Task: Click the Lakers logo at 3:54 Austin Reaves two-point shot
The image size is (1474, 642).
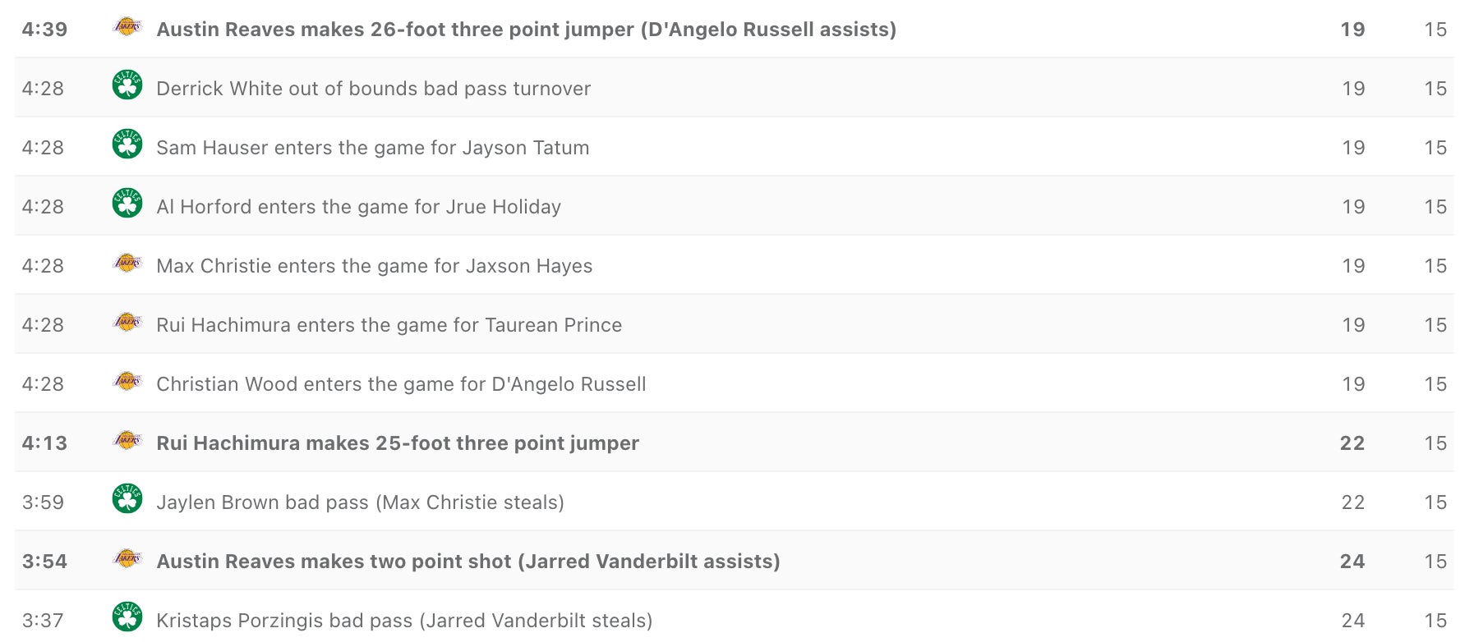Action: click(x=127, y=559)
